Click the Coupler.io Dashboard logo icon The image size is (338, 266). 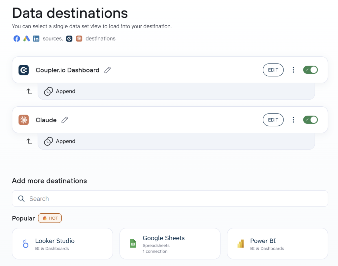24,70
